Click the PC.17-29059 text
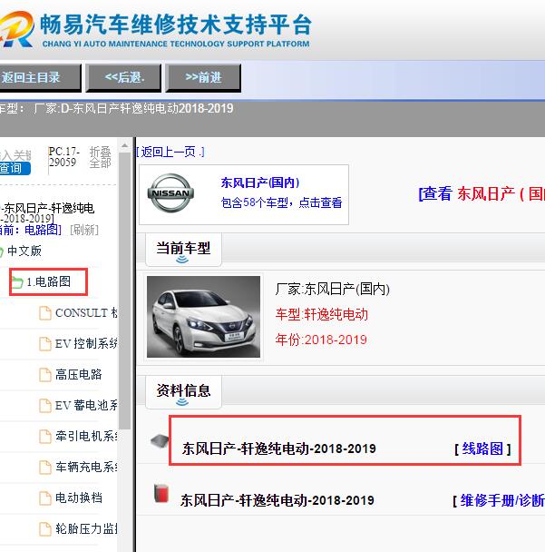Screen dimensions: 545x552 64,157
